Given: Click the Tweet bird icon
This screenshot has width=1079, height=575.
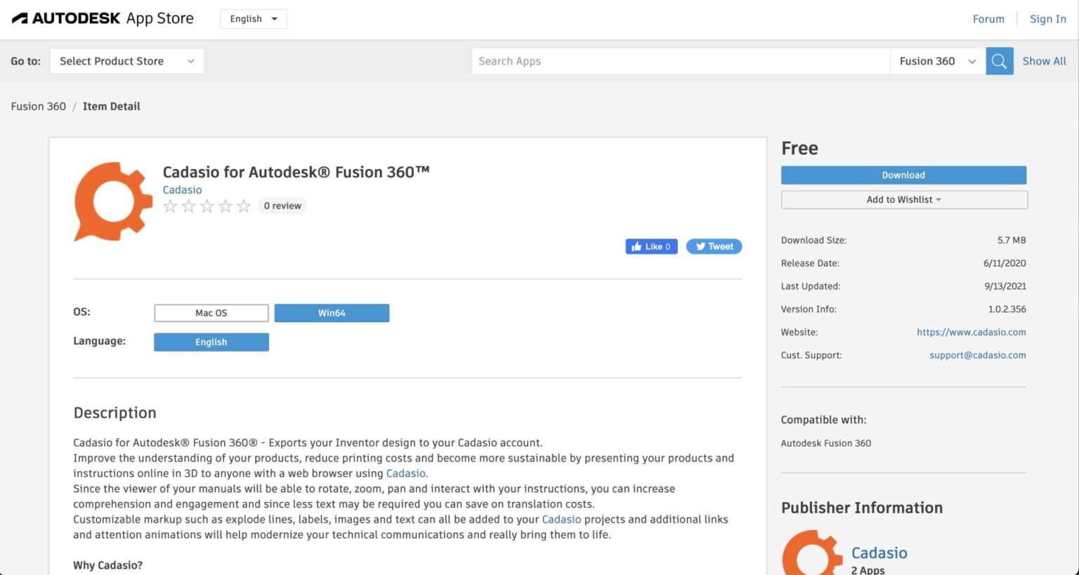Looking at the screenshot, I should 702,246.
